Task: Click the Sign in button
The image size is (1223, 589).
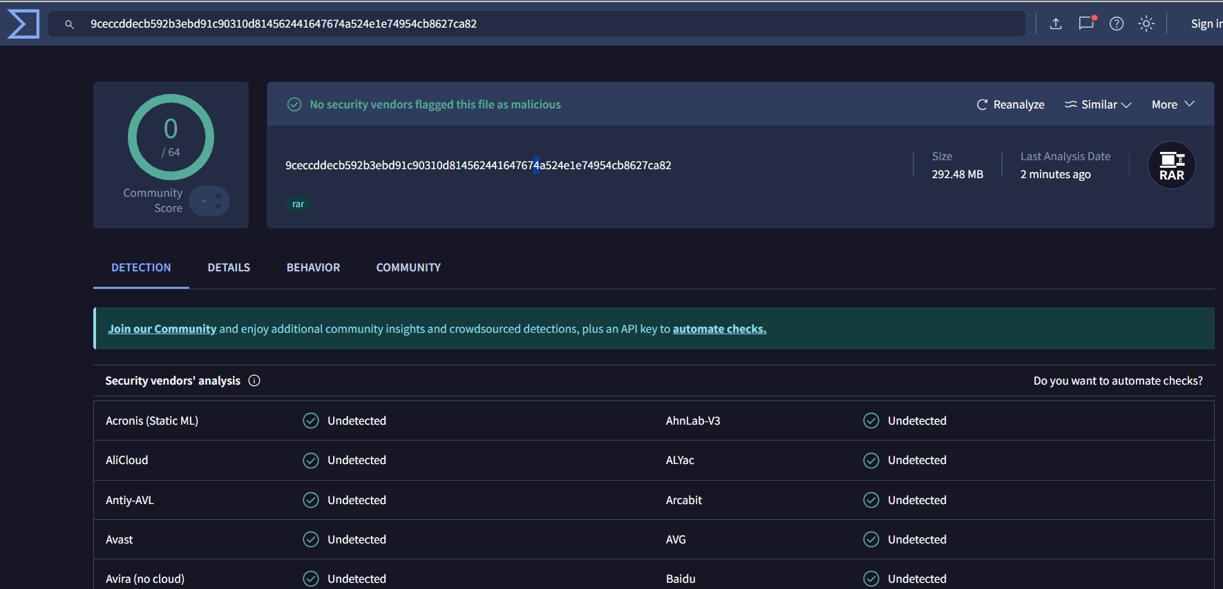Action: (x=1206, y=24)
